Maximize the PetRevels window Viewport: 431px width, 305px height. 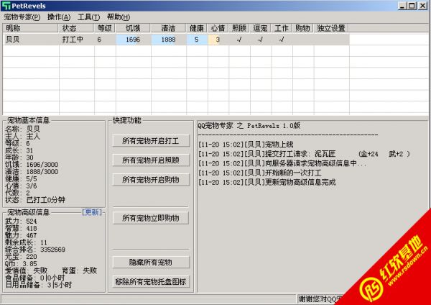coord(412,6)
